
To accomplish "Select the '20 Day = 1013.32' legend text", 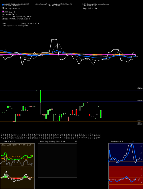I will (12, 5).
